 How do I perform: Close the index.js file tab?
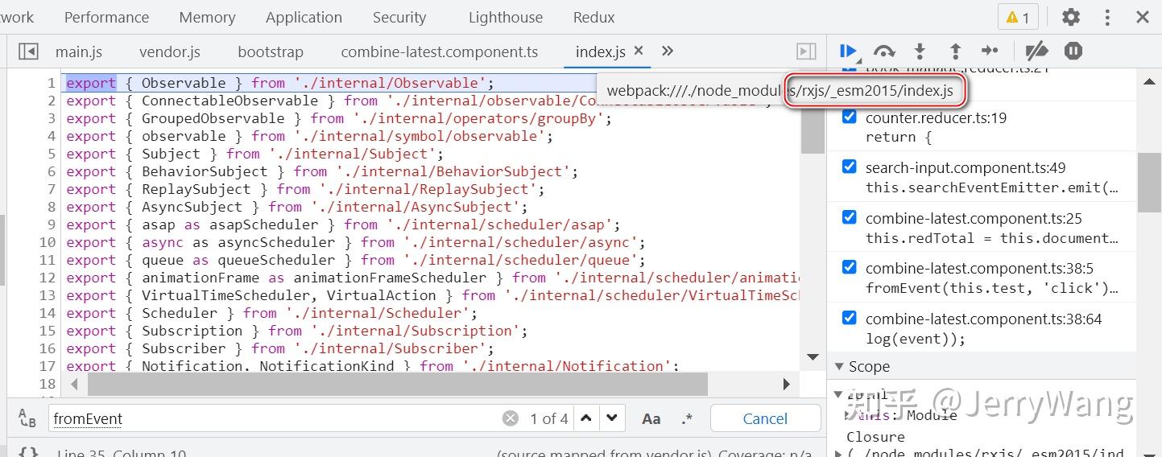[x=639, y=51]
